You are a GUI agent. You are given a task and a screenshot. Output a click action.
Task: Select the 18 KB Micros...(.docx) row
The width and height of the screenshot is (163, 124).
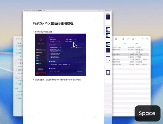tap(131, 60)
